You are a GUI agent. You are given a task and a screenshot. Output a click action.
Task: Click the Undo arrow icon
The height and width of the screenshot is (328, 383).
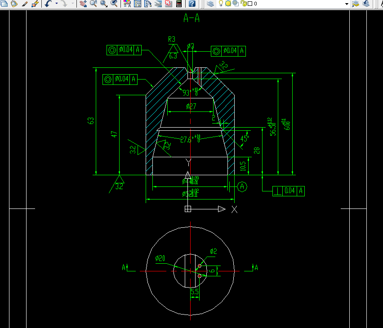(x=49, y=4)
